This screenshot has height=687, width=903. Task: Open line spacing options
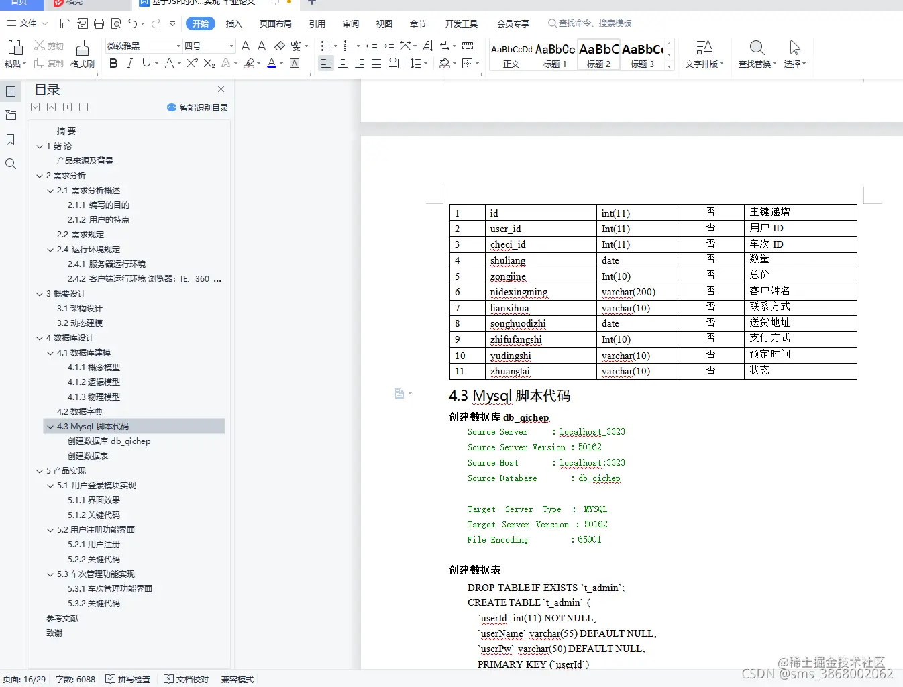418,63
